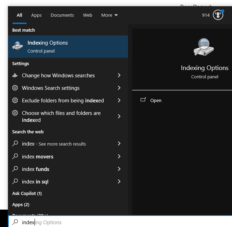This screenshot has height=227, width=232.
Task: Click magnifier icon next to index in sql
Action: 15,181
